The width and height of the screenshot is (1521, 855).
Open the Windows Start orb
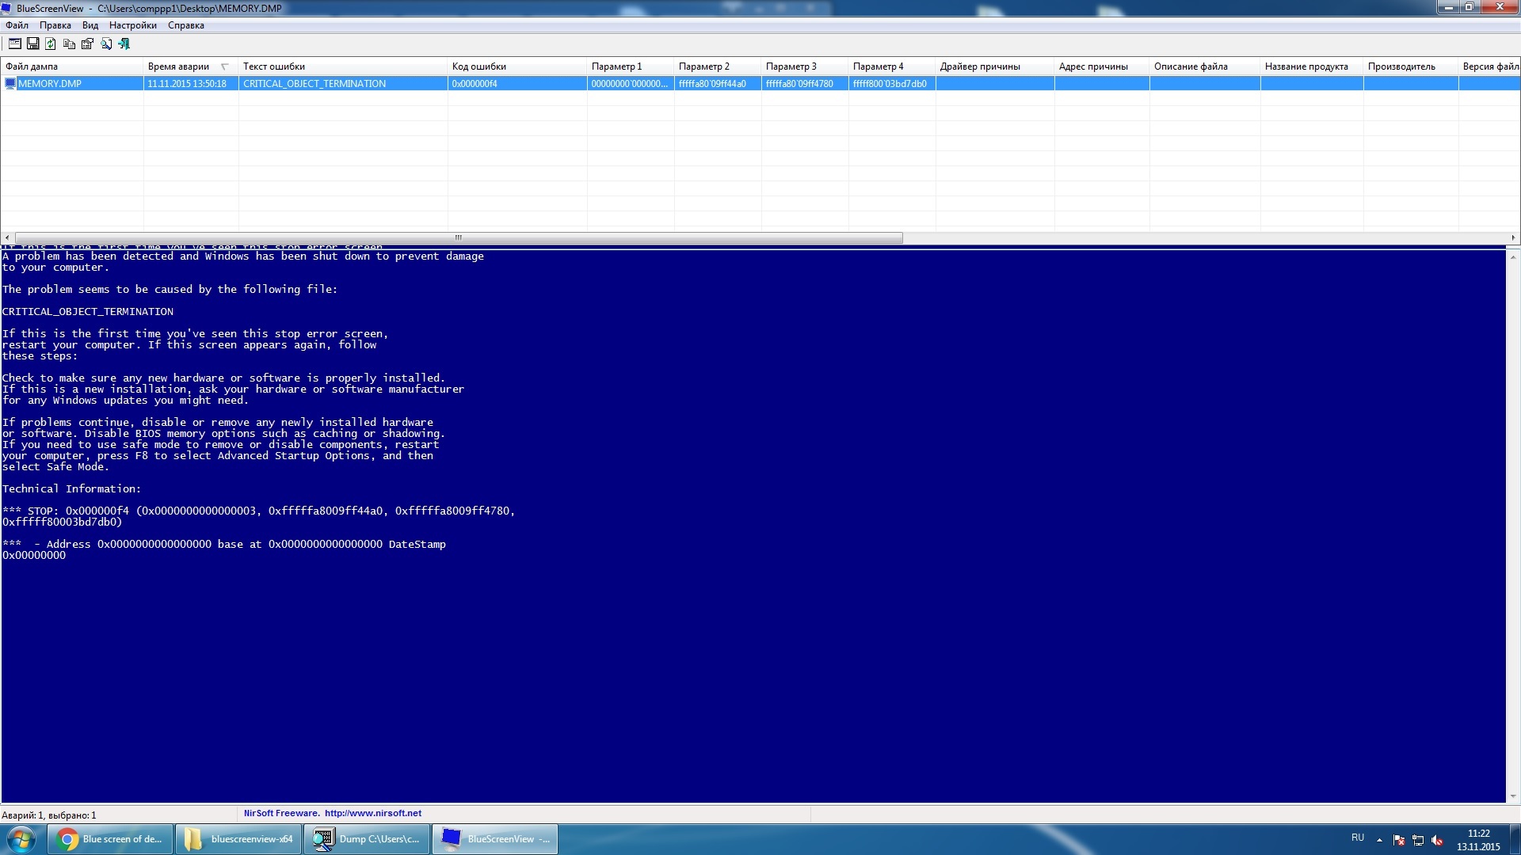click(x=21, y=839)
